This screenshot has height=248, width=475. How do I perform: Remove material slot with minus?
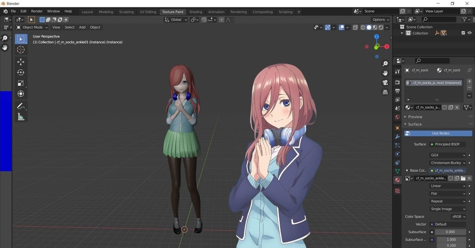469,87
